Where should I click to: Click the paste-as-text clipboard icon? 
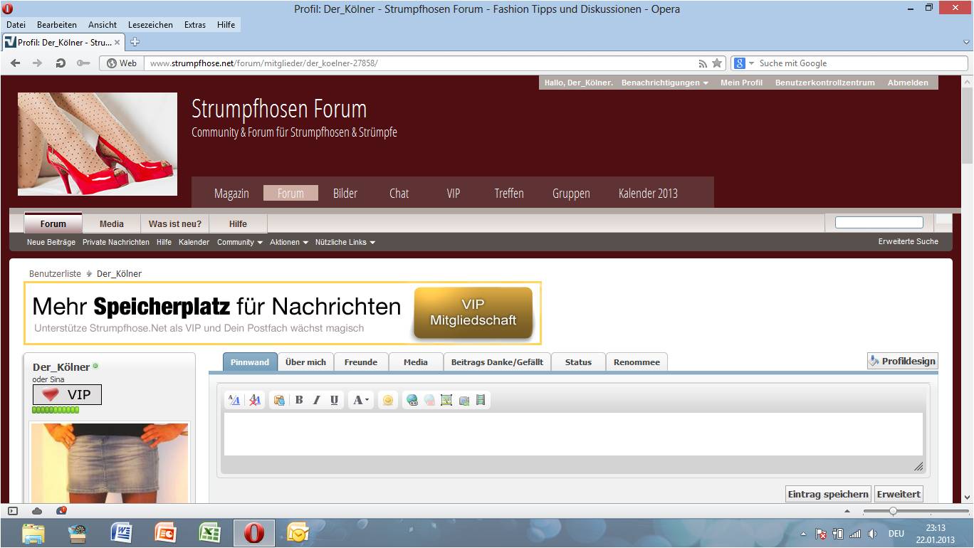(279, 400)
